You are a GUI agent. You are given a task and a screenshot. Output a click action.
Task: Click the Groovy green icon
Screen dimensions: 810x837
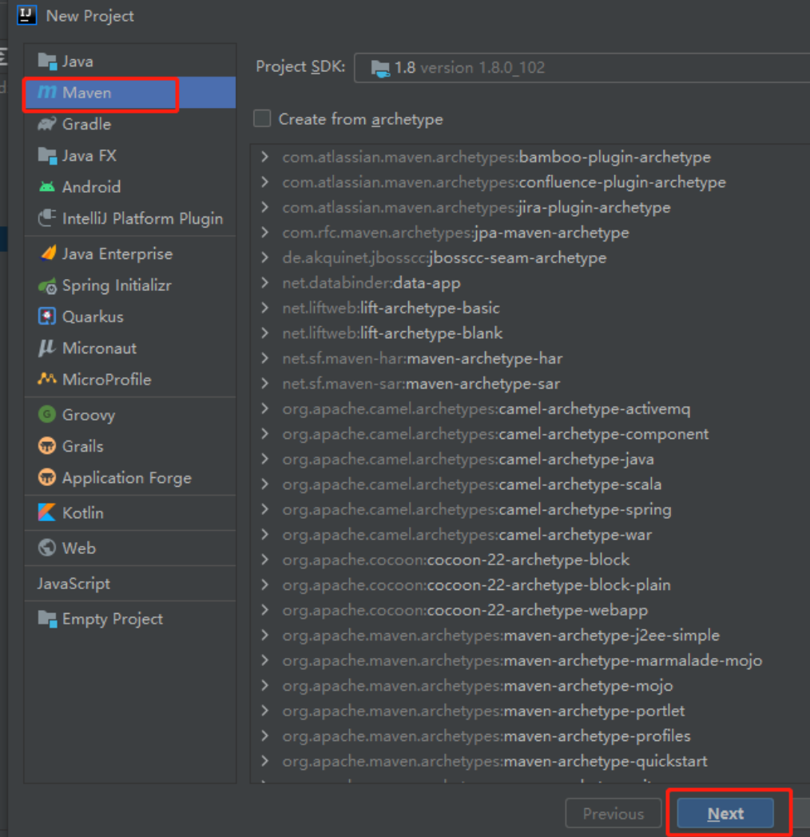[47, 415]
